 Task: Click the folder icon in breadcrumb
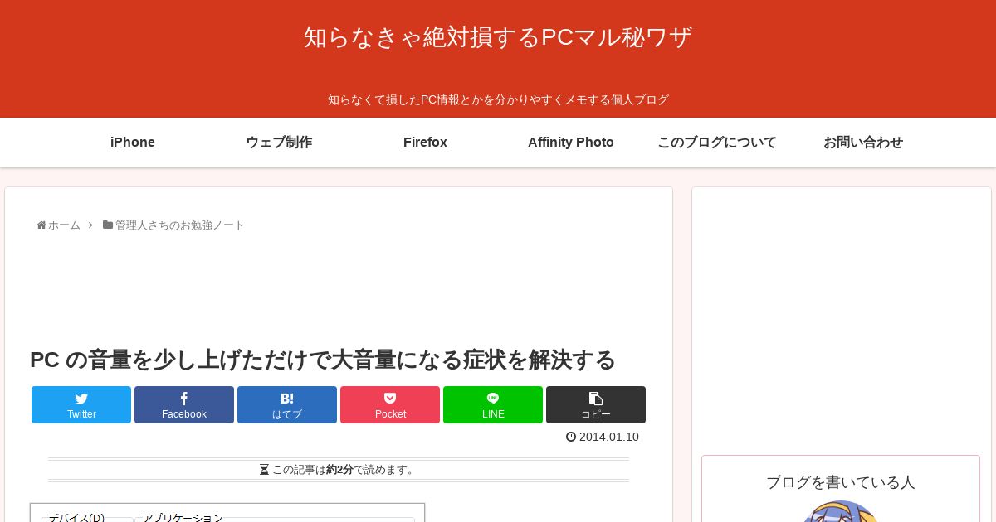[108, 225]
